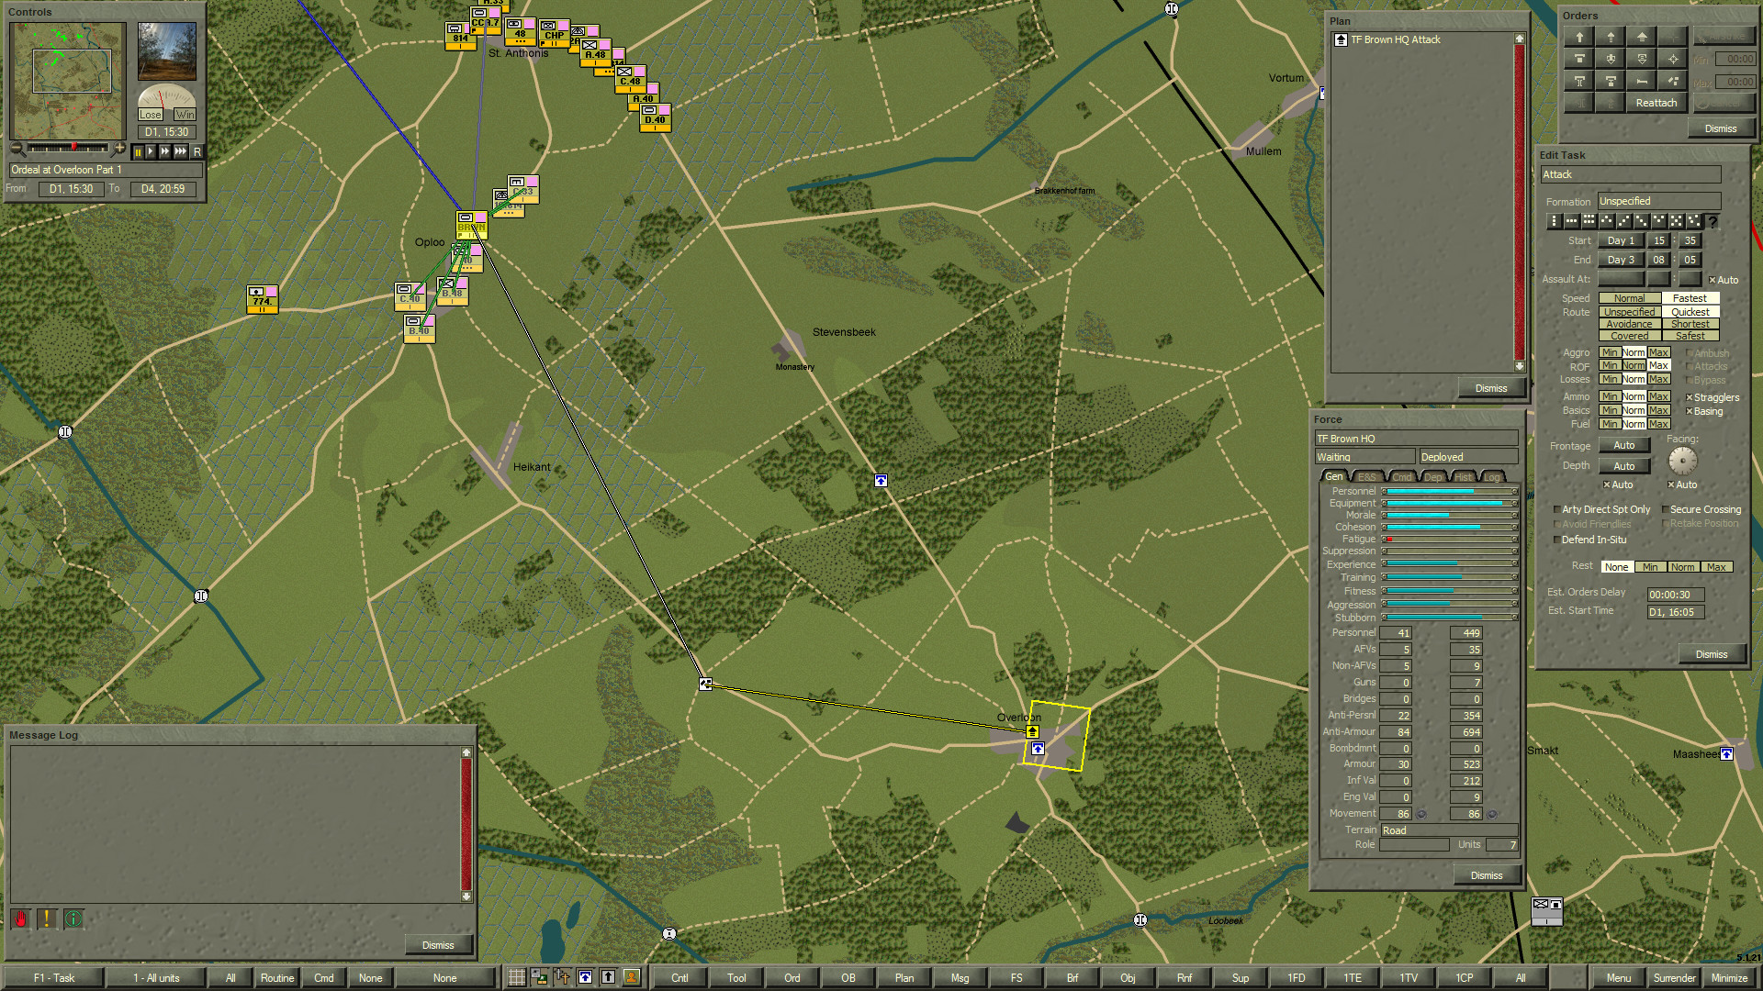Screen dimensions: 1763x991
Task: Select the first formation type icon under Formation
Action: coord(1555,220)
